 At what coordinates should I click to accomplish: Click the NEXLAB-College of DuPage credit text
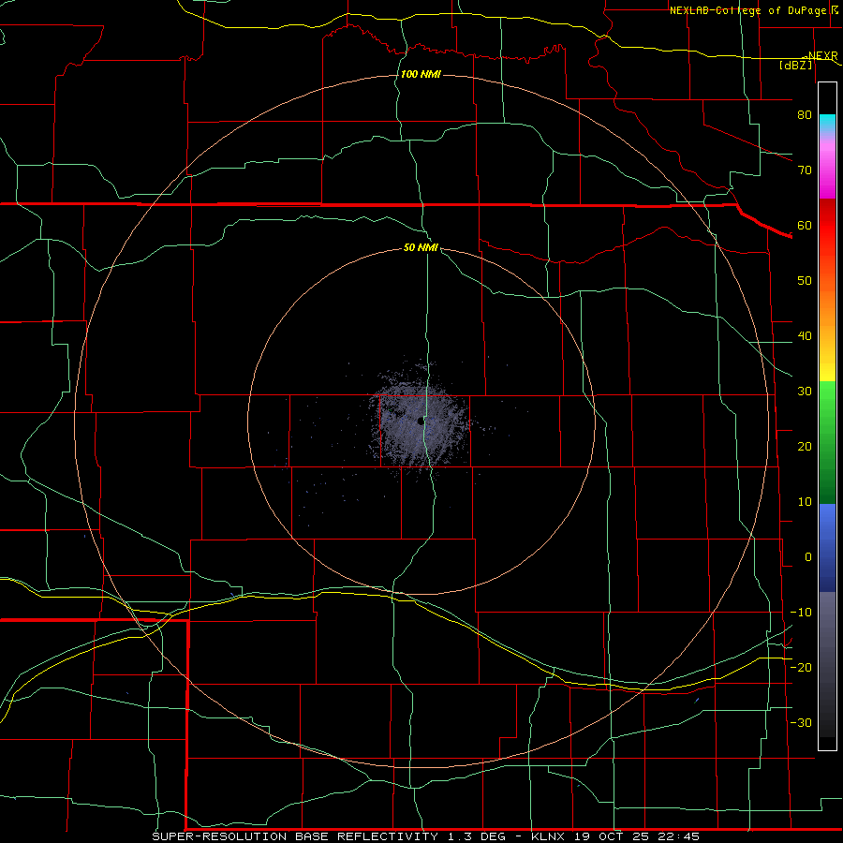[x=749, y=10]
